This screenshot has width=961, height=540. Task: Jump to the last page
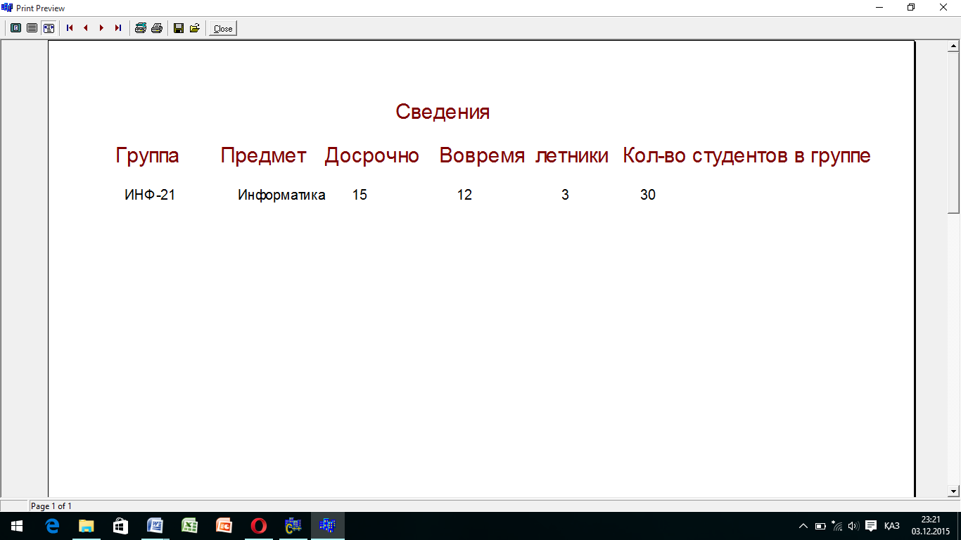tap(118, 28)
